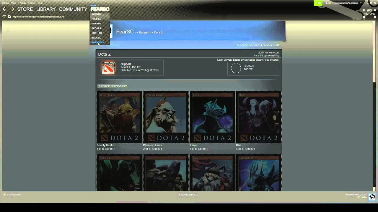Open Dota 2 breadcrumb link
The height and width of the screenshot is (212, 378).
pyautogui.click(x=158, y=32)
